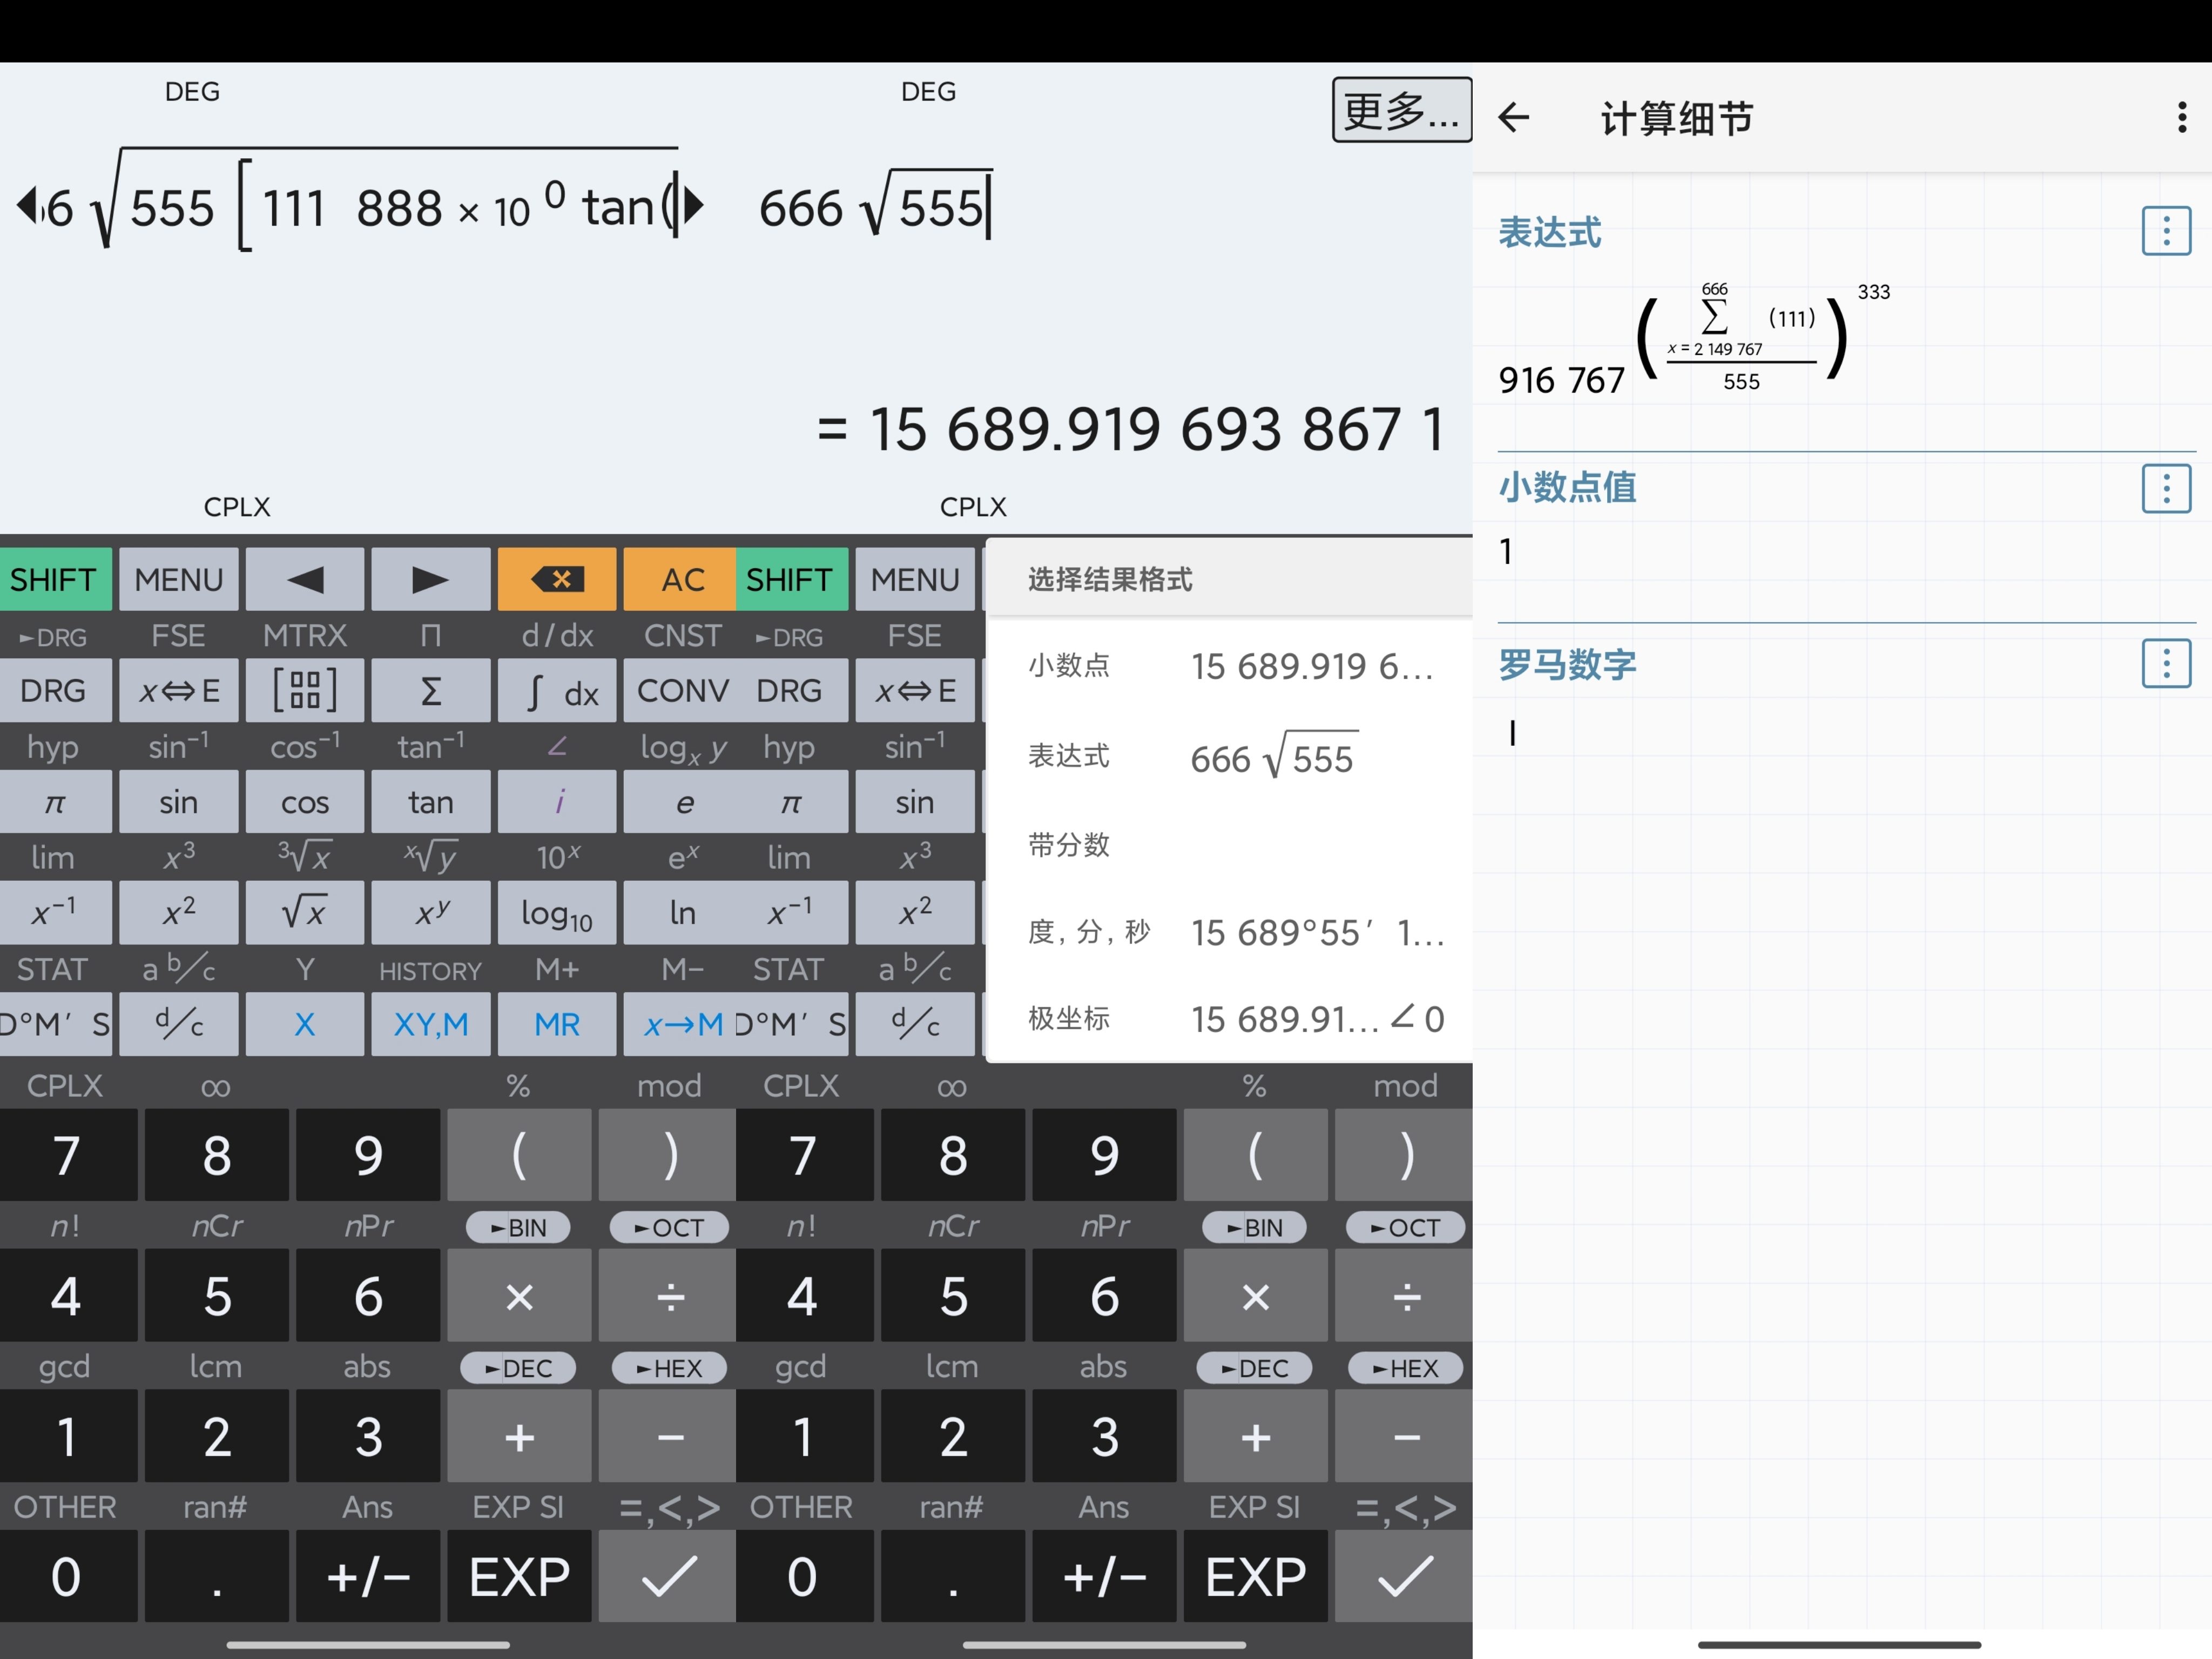Open MENU on right calculator

[x=915, y=579]
